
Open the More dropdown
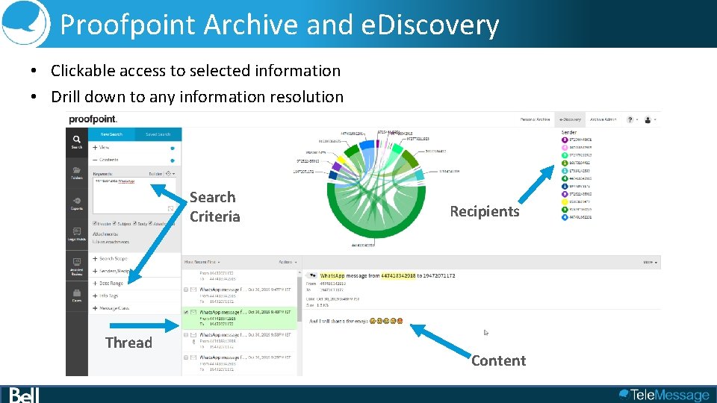(651, 263)
